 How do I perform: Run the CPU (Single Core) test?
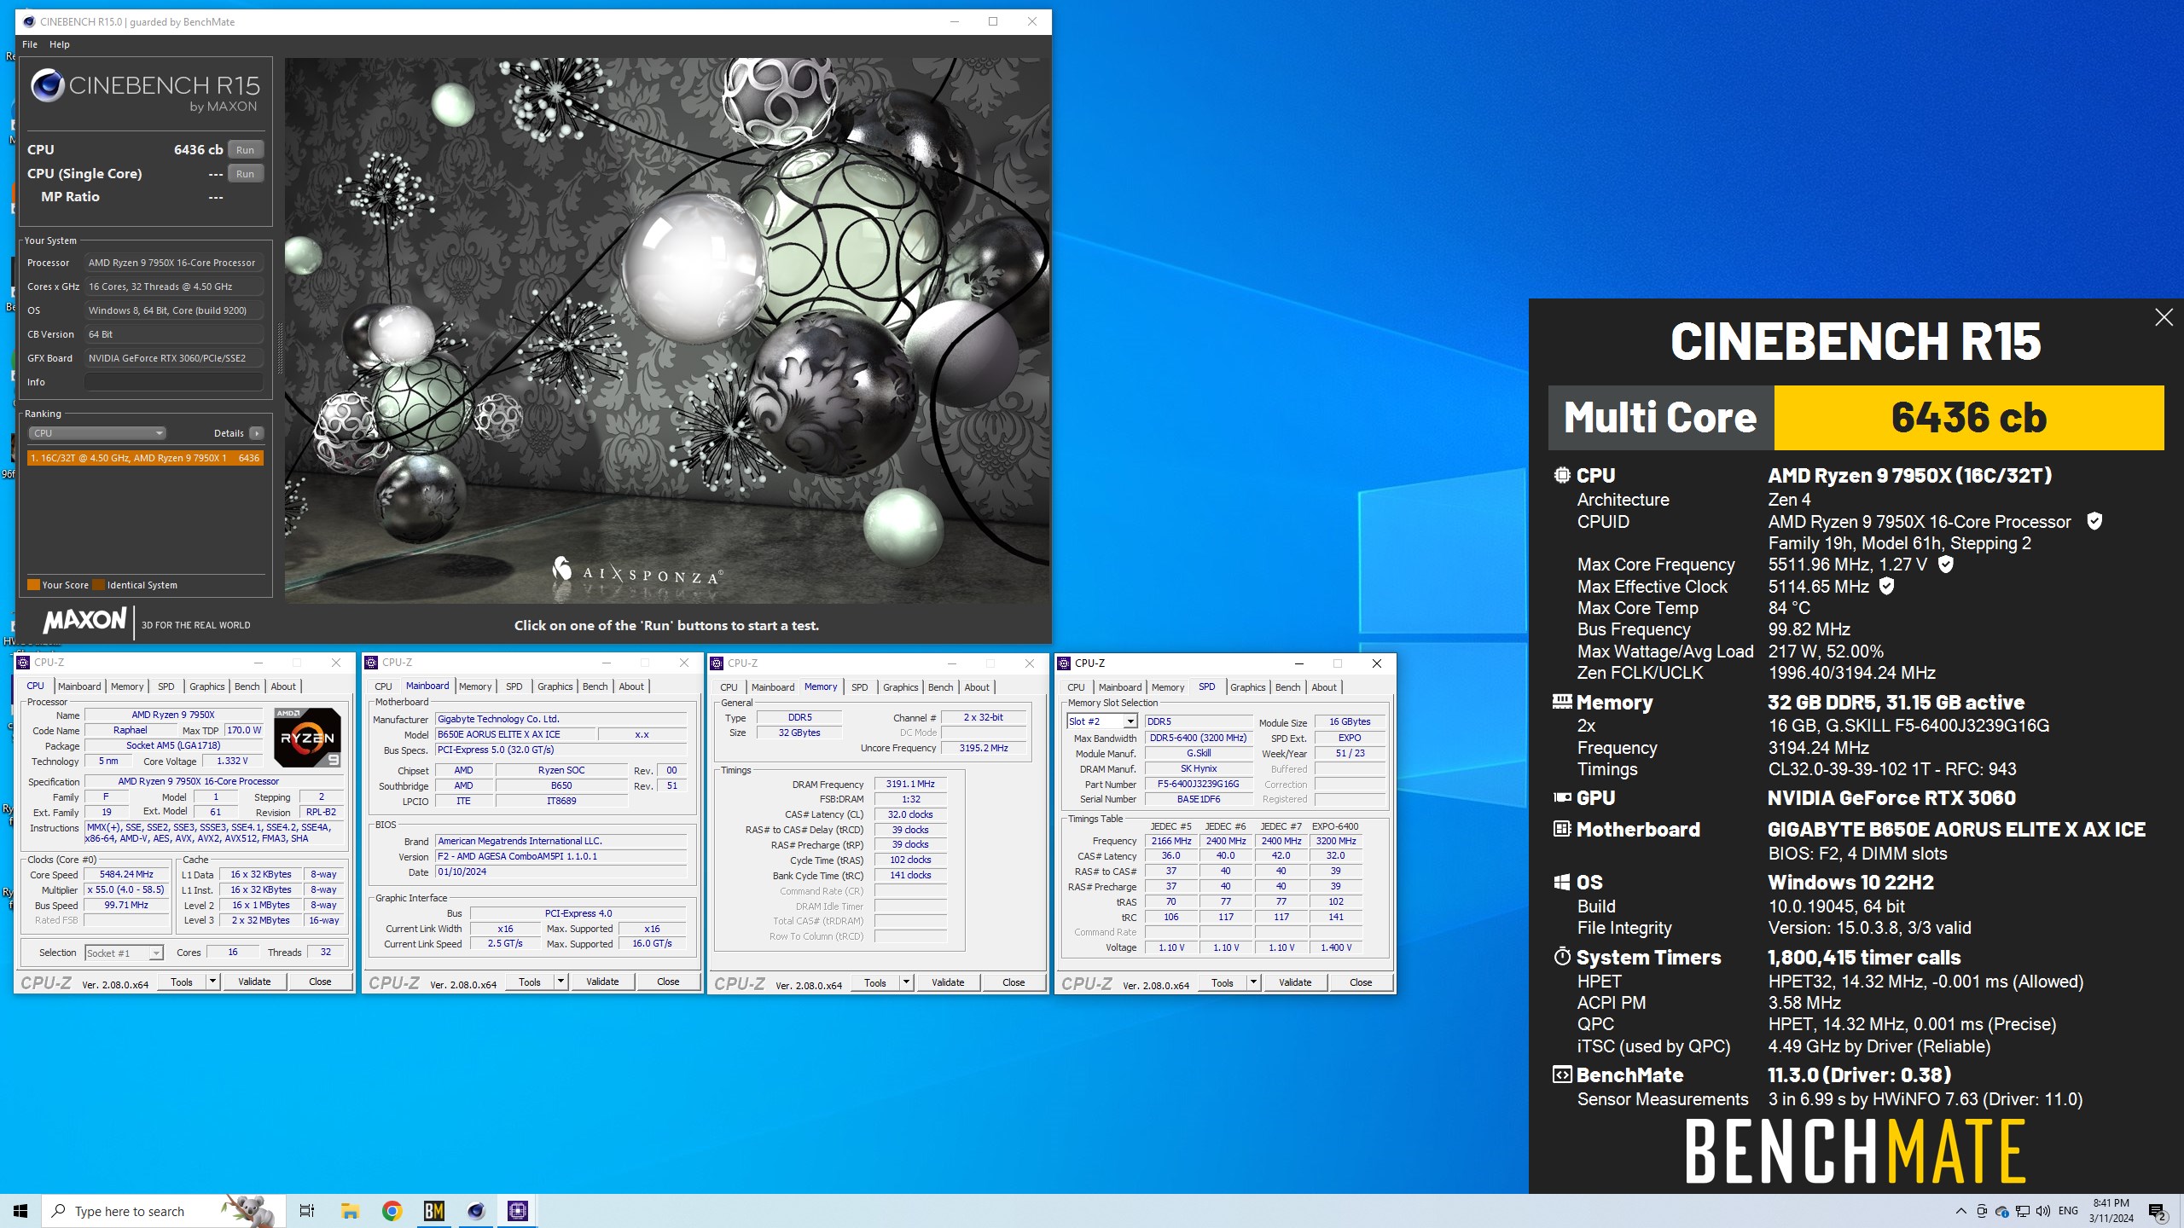245,174
